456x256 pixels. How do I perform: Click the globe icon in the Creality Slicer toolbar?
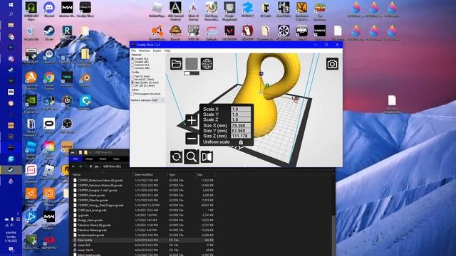(x=207, y=63)
